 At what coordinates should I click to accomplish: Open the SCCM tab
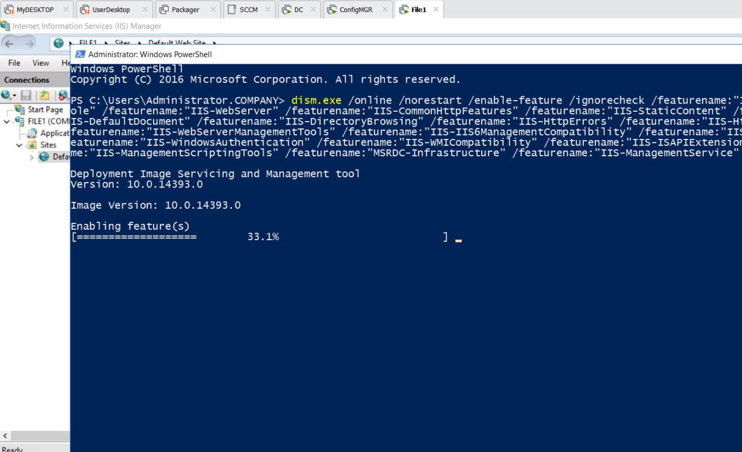[x=249, y=10]
